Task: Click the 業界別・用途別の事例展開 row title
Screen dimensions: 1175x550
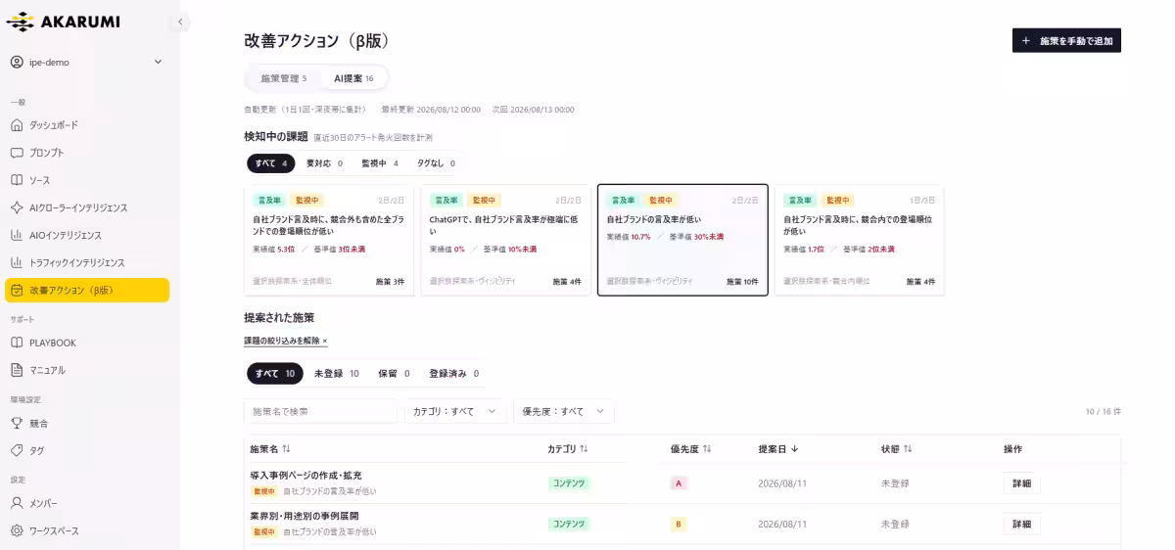Action: [305, 516]
